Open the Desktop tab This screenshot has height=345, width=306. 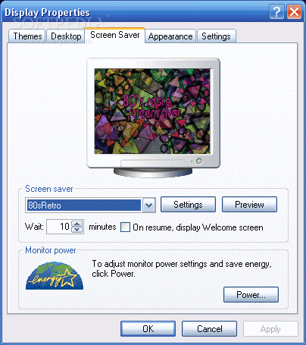click(66, 36)
